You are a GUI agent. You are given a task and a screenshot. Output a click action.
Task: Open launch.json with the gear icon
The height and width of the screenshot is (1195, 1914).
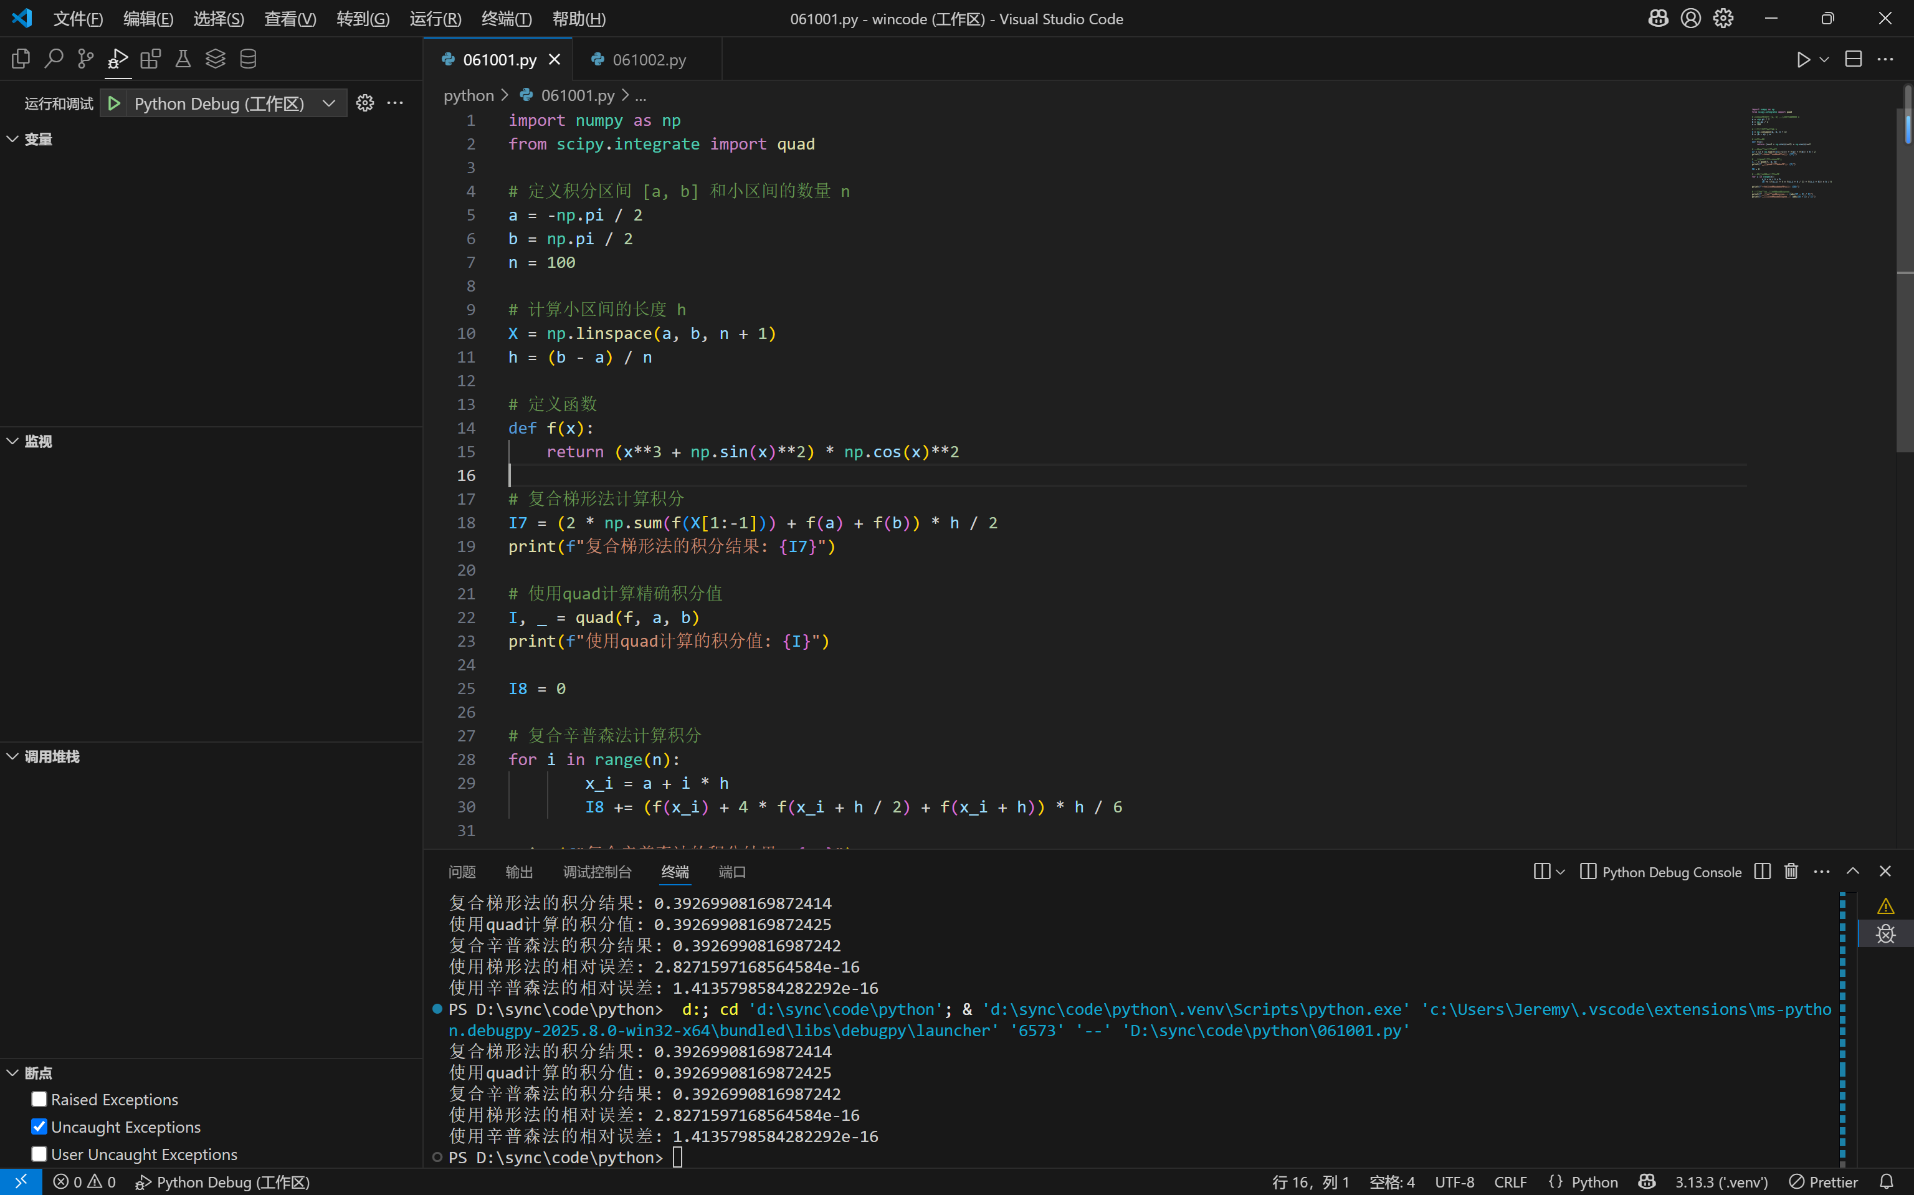pyautogui.click(x=364, y=103)
